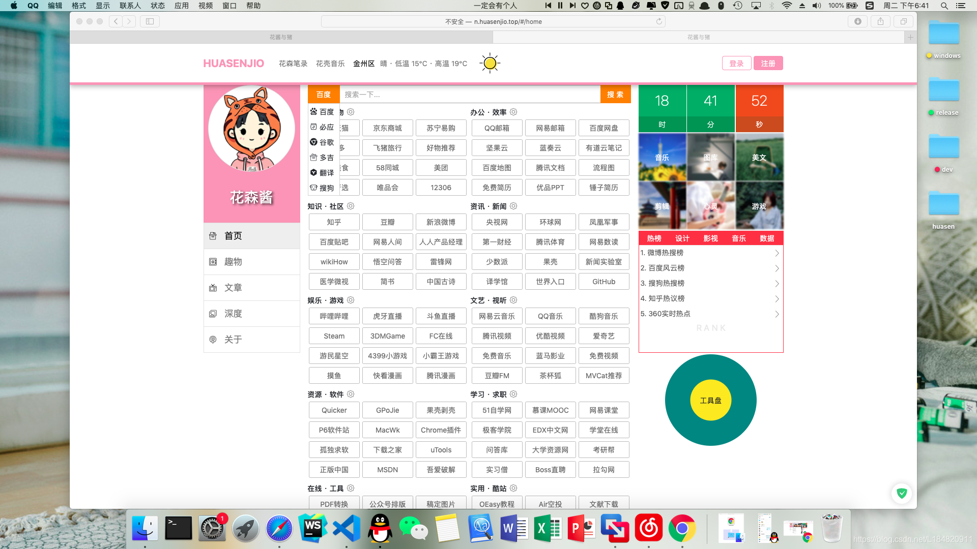977x549 pixels.
Task: Select 翻译 search engine option
Action: (323, 173)
